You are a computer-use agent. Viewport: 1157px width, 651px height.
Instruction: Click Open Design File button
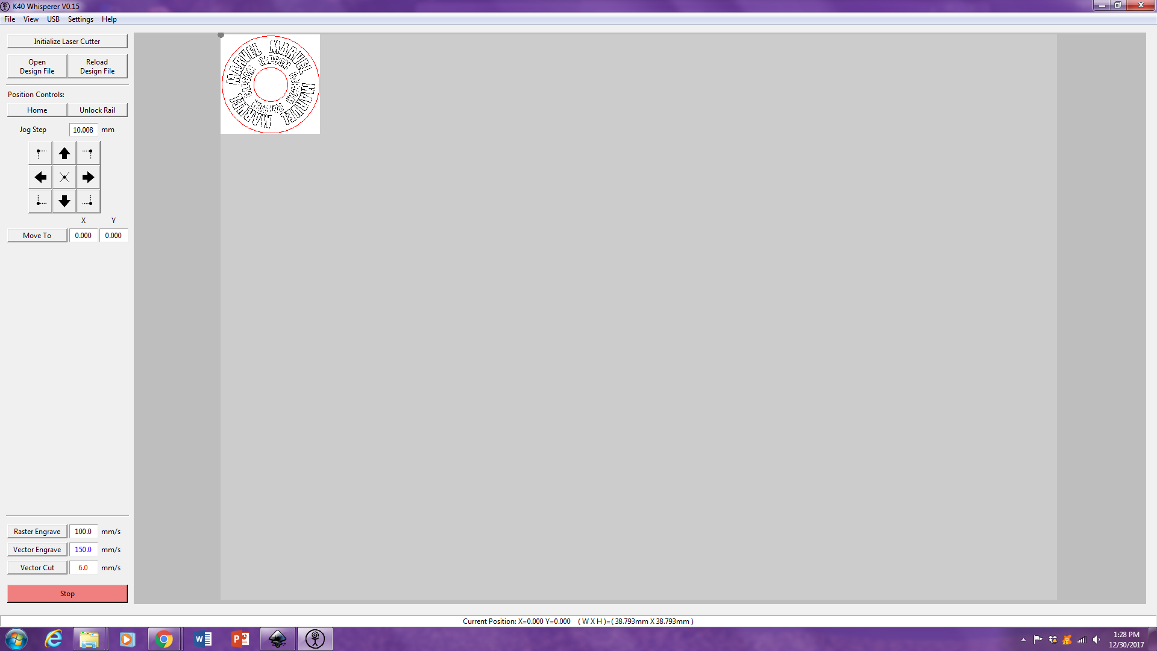click(37, 66)
